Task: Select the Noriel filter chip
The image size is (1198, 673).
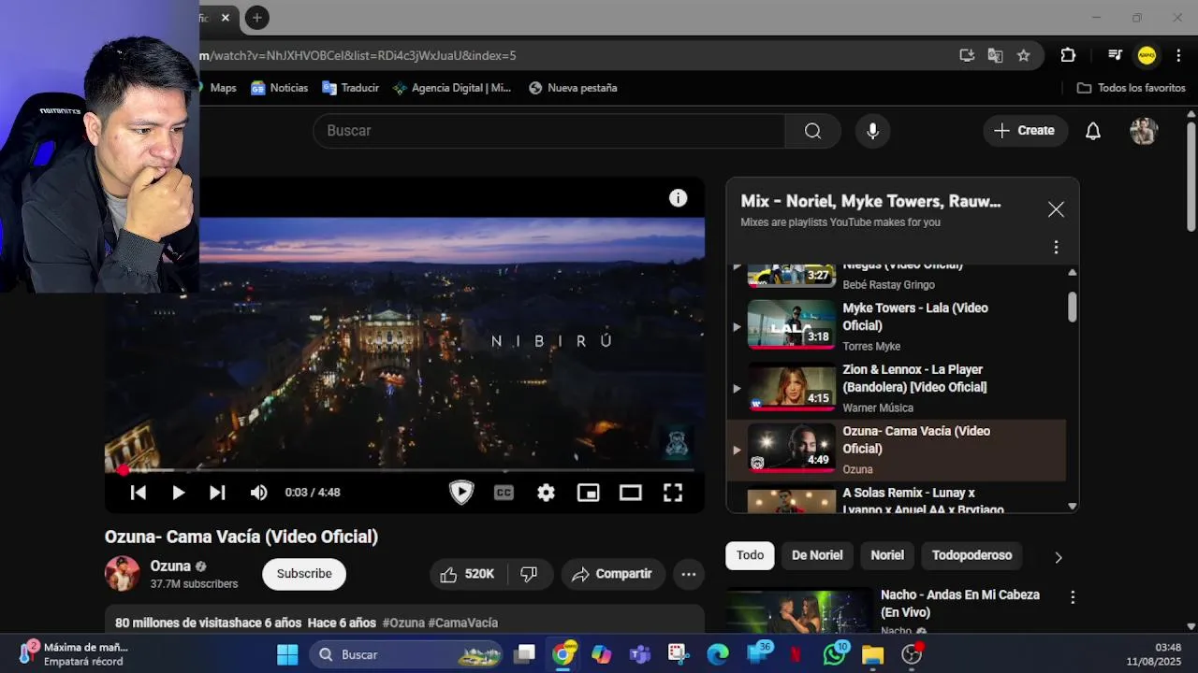Action: coord(887,555)
